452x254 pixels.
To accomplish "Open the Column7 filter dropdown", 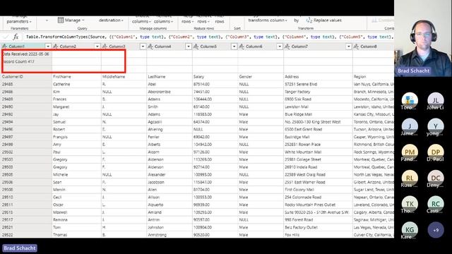I will click(x=348, y=47).
